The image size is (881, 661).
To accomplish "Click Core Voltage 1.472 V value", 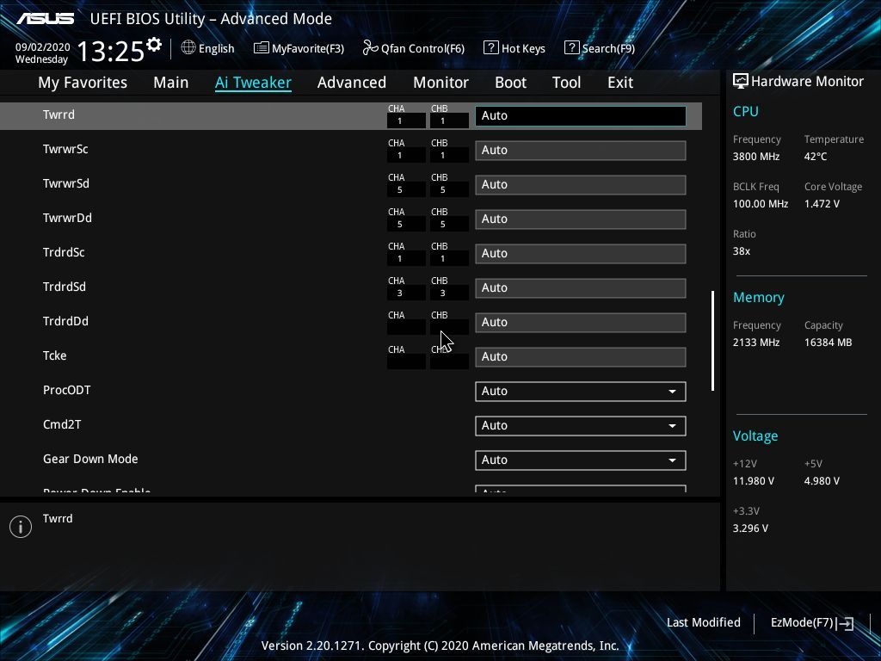I will (x=822, y=204).
